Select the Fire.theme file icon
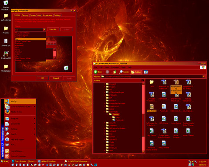The width and height of the screenshot is (209, 167). 152,107
